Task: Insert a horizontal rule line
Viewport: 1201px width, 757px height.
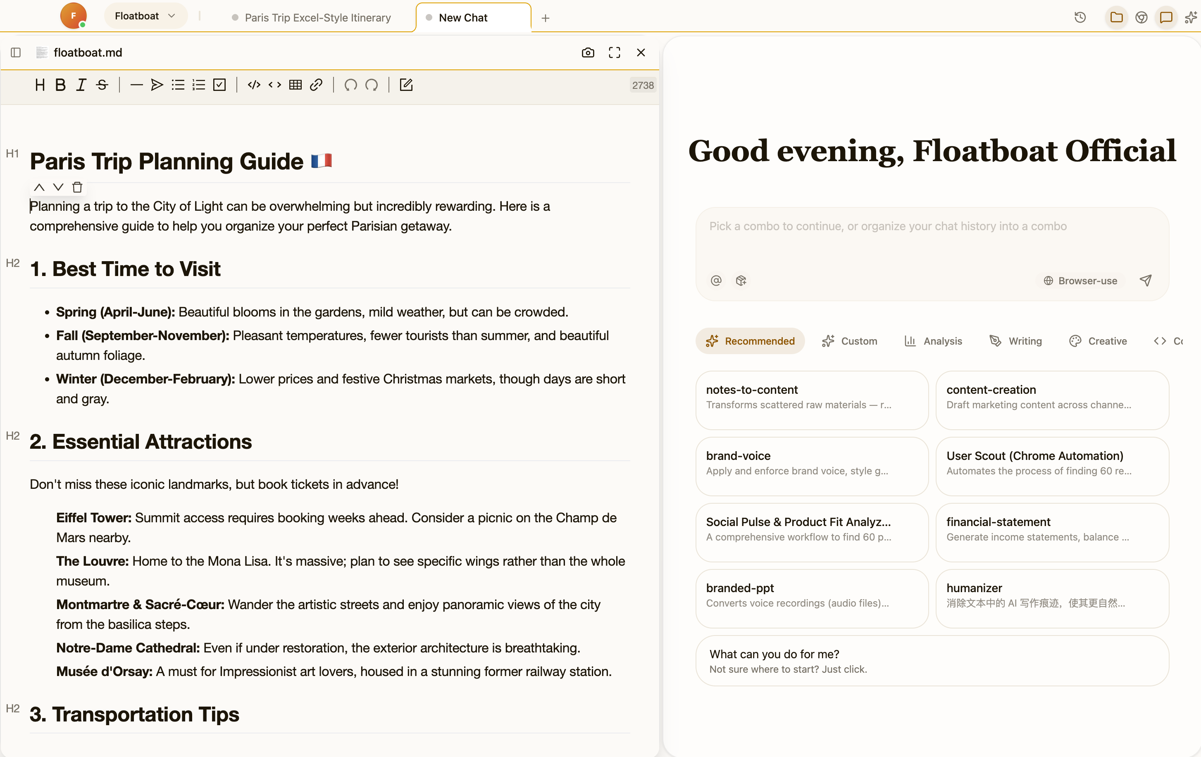Action: click(x=136, y=85)
